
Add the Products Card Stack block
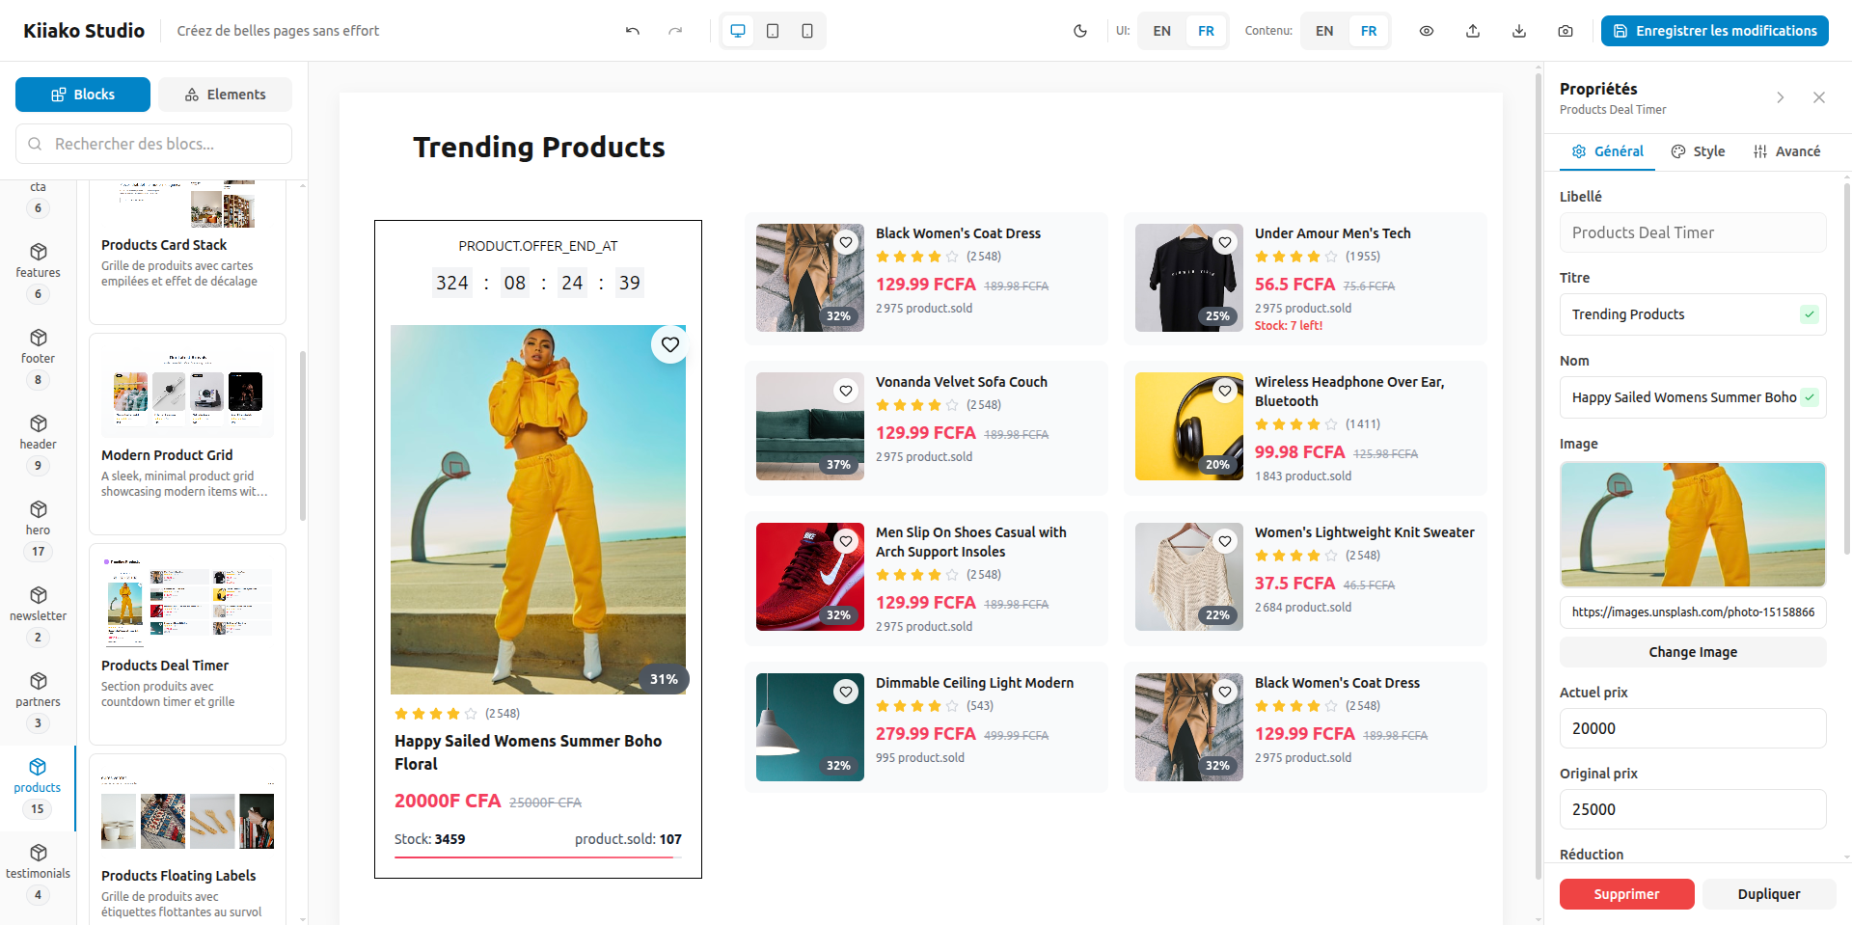[187, 251]
